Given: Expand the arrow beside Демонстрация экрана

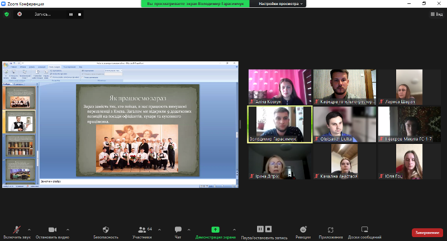Looking at the screenshot, I should (x=234, y=230).
